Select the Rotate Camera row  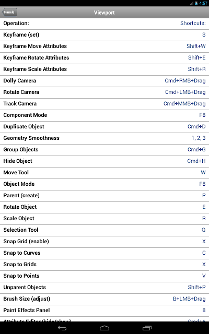click(104, 92)
